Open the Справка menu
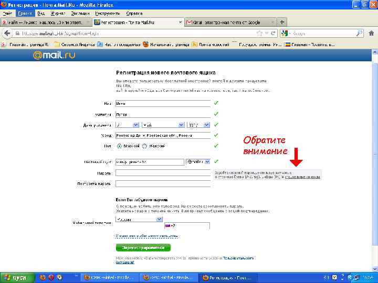Screen dimensions: 378x283 tap(134, 14)
